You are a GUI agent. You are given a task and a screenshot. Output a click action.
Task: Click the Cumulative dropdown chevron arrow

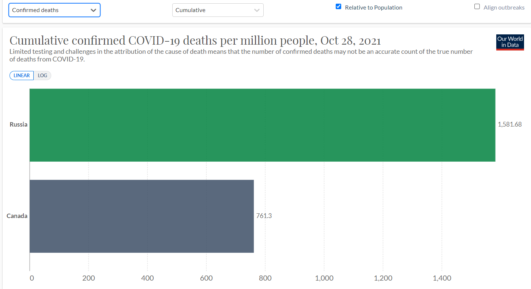(257, 10)
